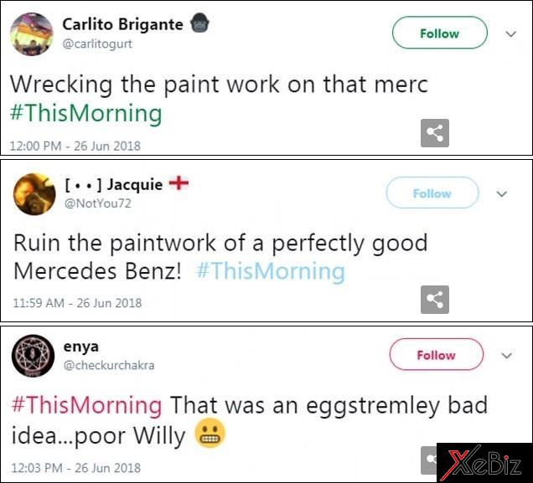Image resolution: width=533 pixels, height=483 pixels.
Task: Open green #ThisMorning hashtag in Carlito's tweet
Action: pos(86,113)
